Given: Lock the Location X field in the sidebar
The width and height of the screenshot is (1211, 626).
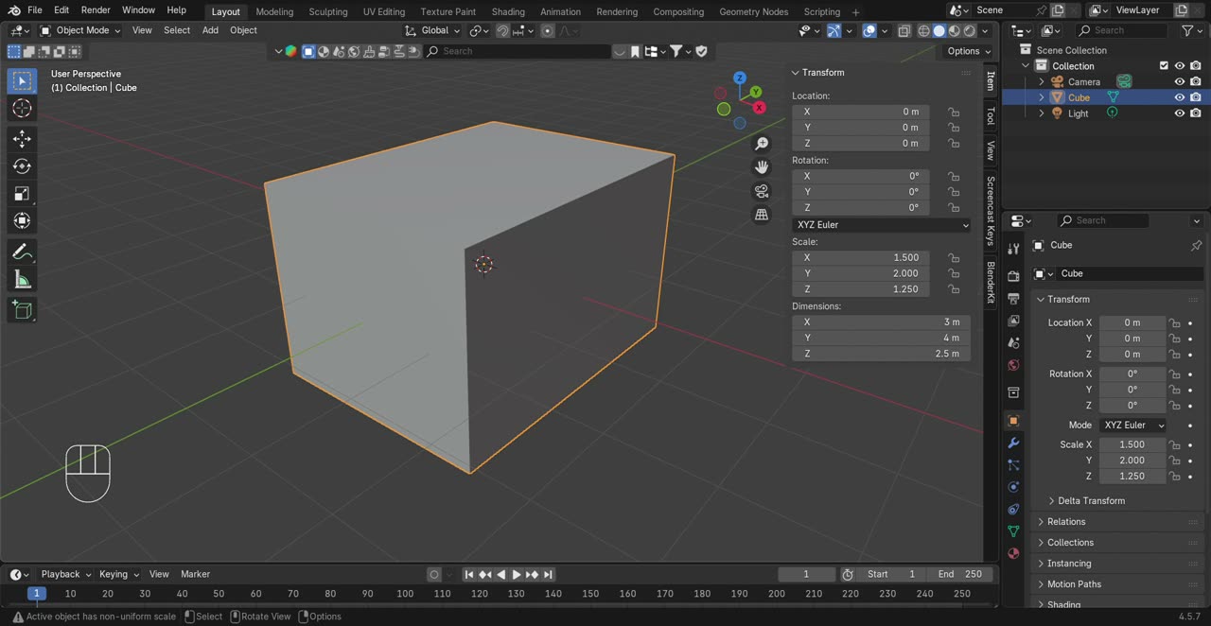Looking at the screenshot, I should click(954, 112).
